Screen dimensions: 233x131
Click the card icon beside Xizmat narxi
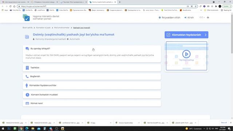tap(27, 103)
